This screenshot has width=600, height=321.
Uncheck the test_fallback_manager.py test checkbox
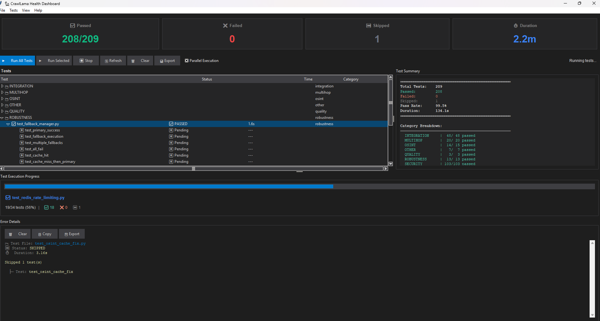pos(13,124)
